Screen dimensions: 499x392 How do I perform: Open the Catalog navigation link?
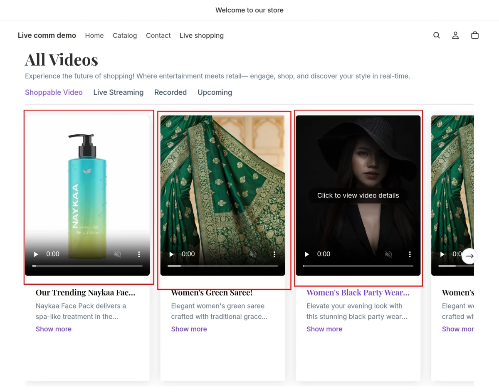point(125,35)
